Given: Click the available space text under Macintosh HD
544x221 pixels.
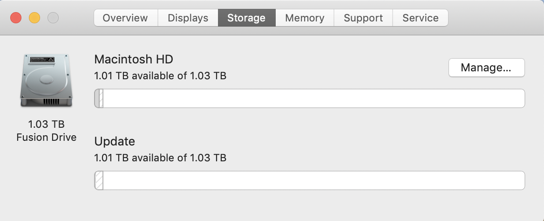Looking at the screenshot, I should (160, 76).
